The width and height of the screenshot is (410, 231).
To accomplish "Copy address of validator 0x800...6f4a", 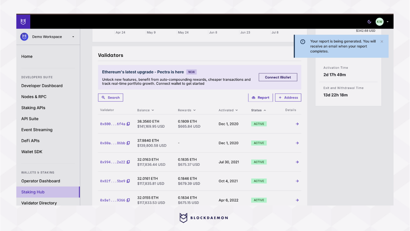I will click(x=128, y=124).
